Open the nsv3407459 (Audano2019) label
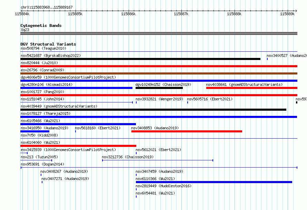Viewport: 307px width, 210px height. point(159,171)
